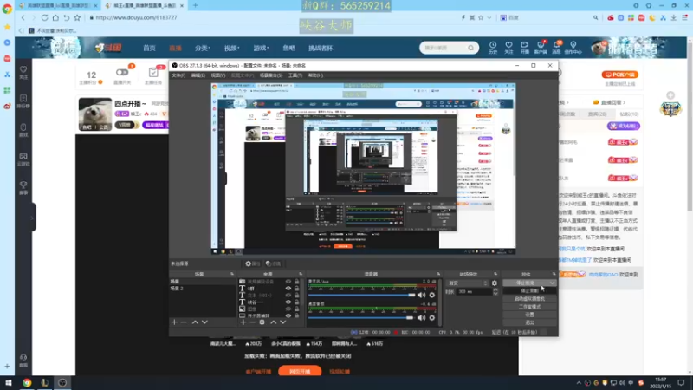Open dropdown arrow on 停止推流 button

[x=552, y=283]
